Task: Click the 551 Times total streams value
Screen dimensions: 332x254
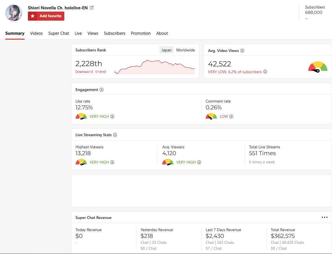Action: click(x=262, y=153)
